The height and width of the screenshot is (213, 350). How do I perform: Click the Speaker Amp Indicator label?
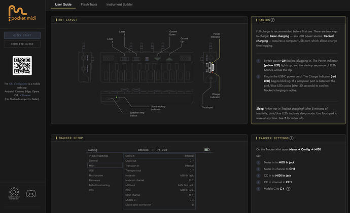[158, 108]
